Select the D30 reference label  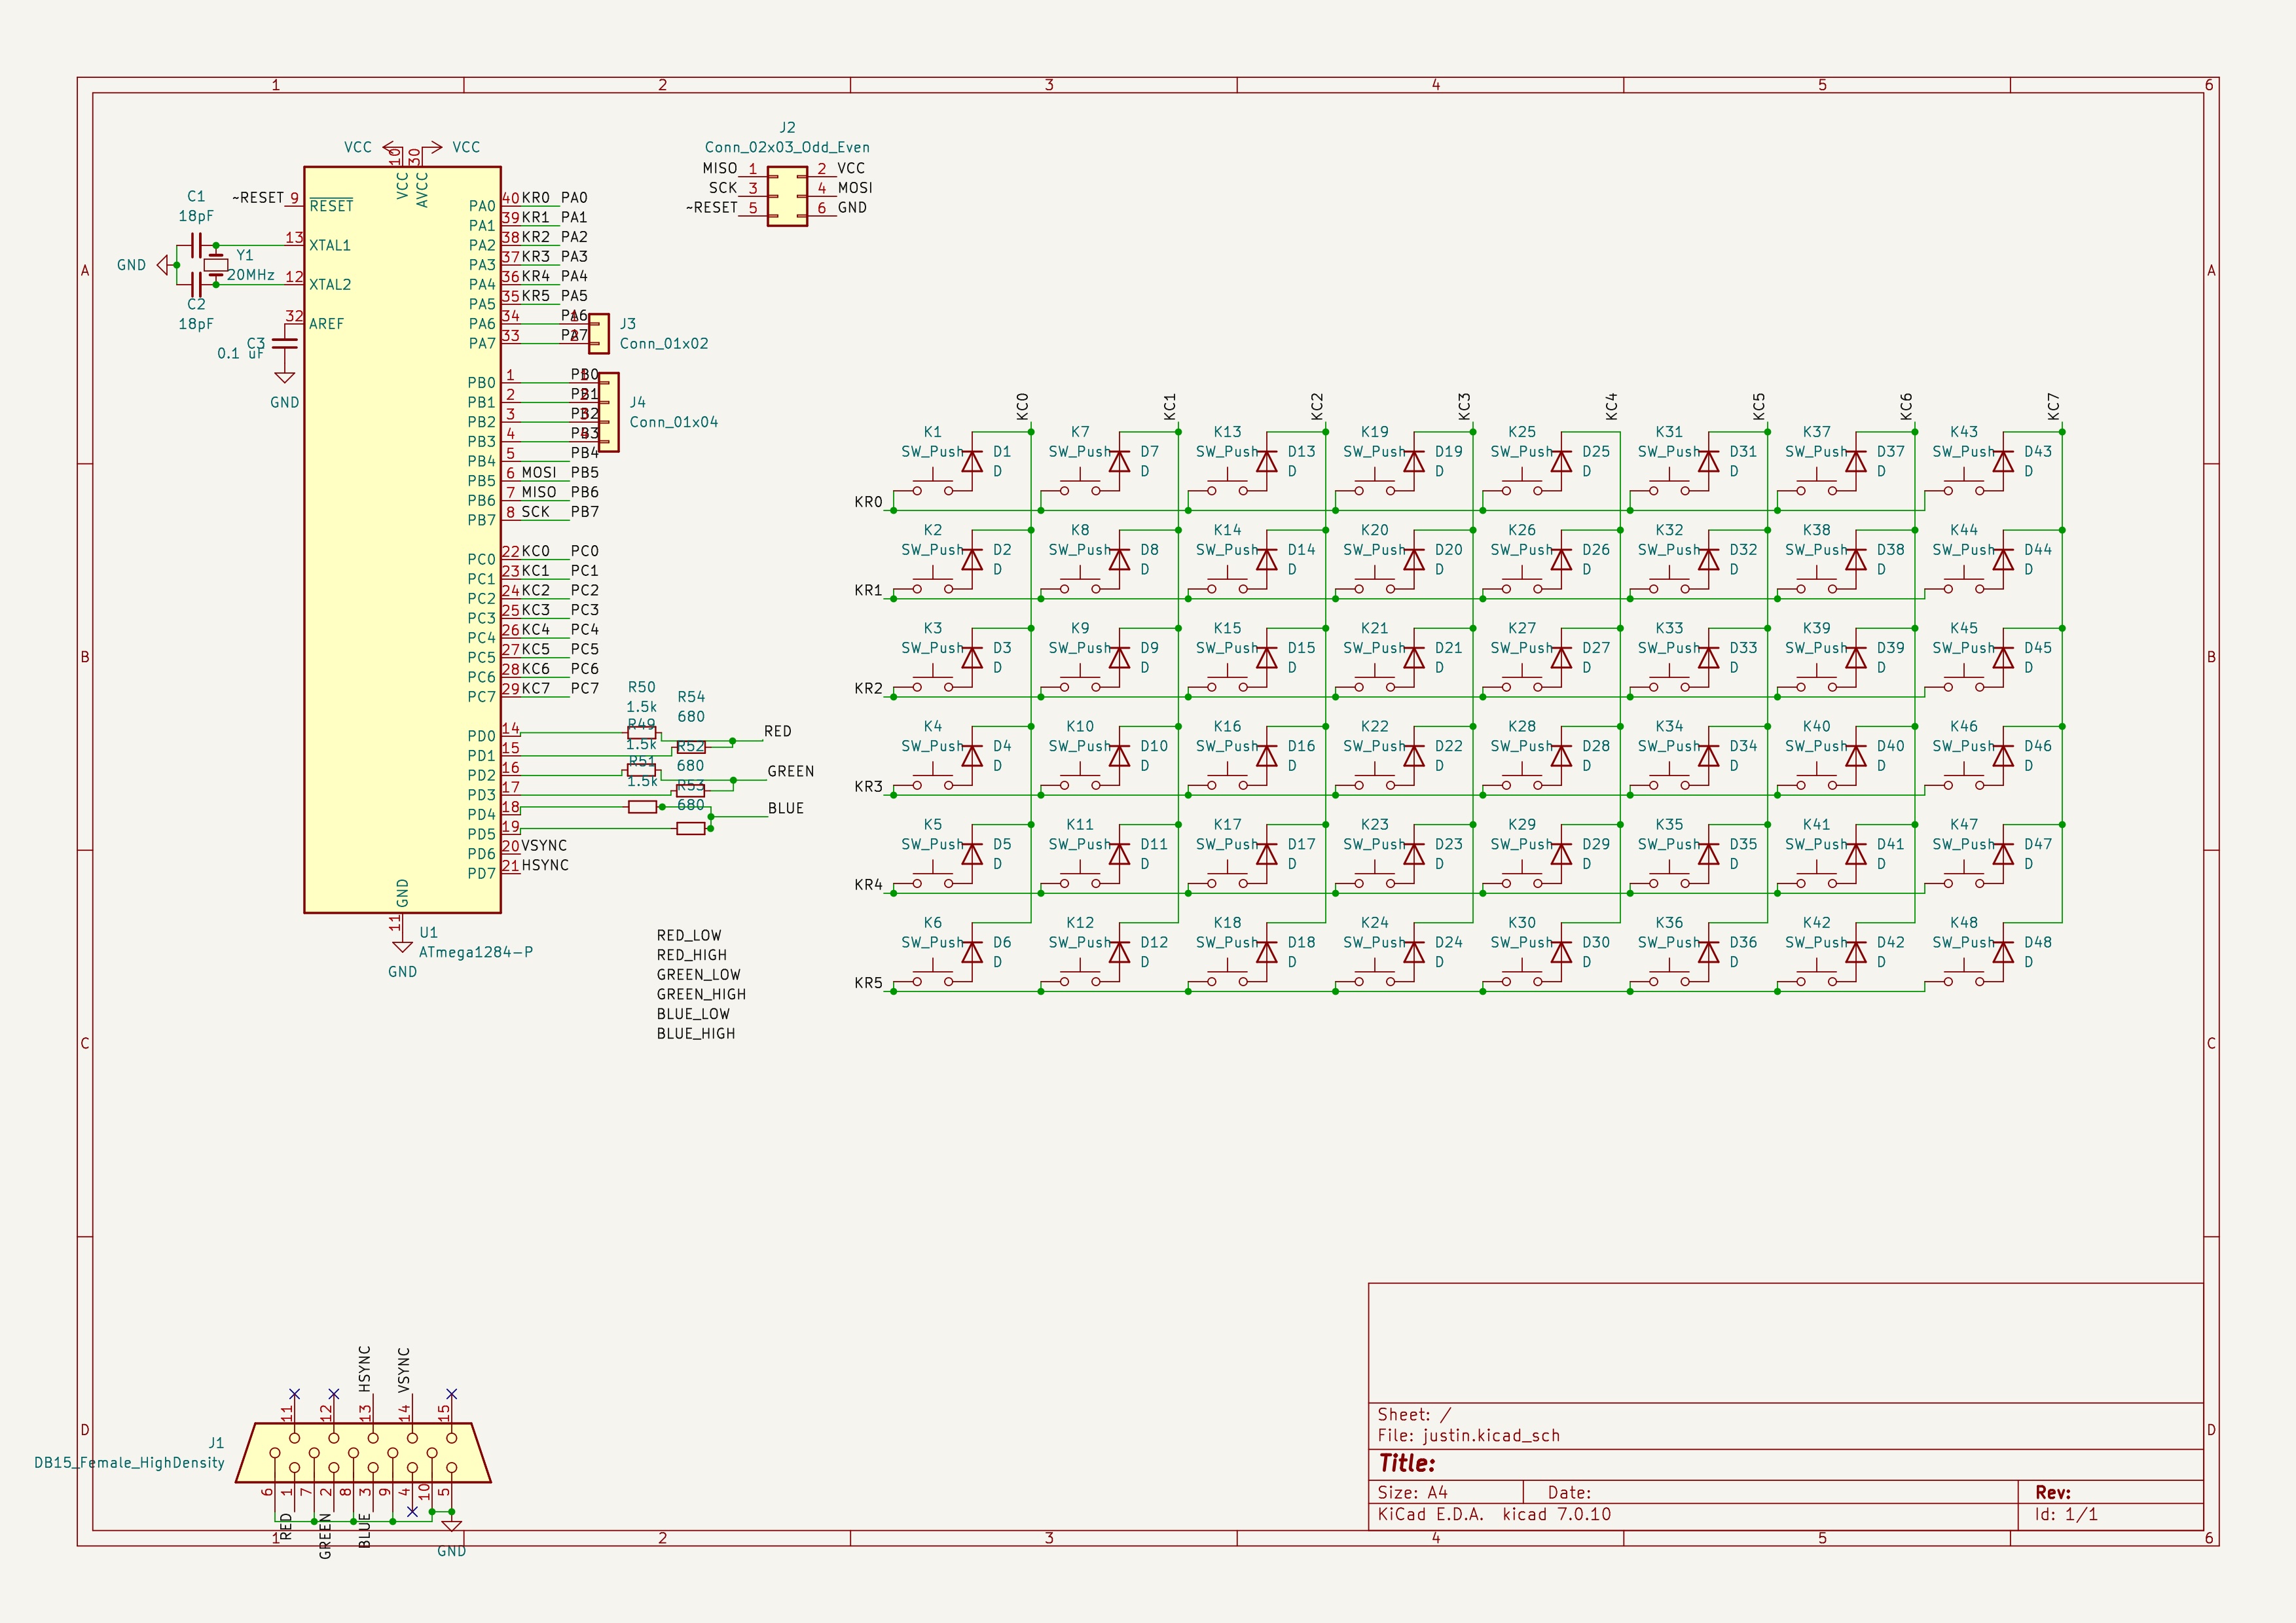pos(1596,942)
